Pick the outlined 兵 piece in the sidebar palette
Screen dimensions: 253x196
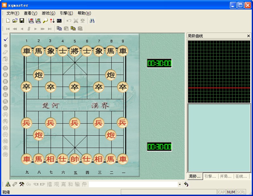(x=5, y=114)
